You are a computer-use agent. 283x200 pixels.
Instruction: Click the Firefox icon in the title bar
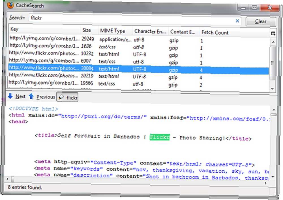pyautogui.click(x=10, y=5)
